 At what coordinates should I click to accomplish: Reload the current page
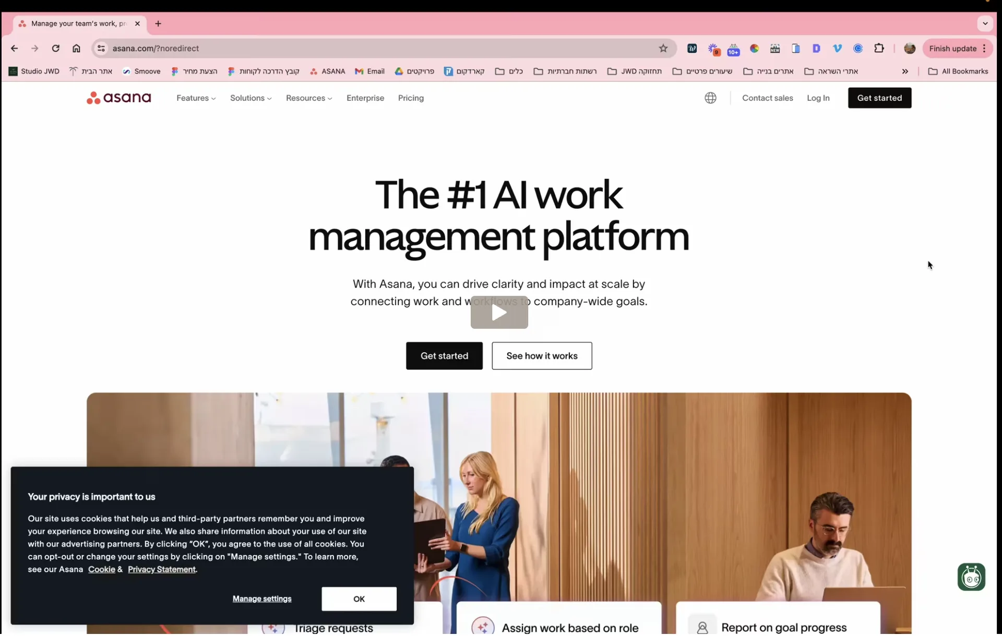56,49
